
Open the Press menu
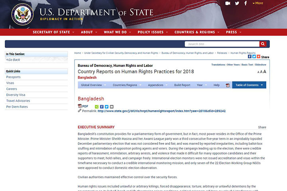[x=234, y=32]
